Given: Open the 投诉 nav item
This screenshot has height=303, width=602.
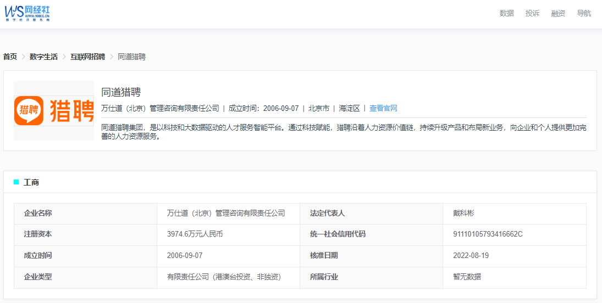Looking at the screenshot, I should 533,13.
